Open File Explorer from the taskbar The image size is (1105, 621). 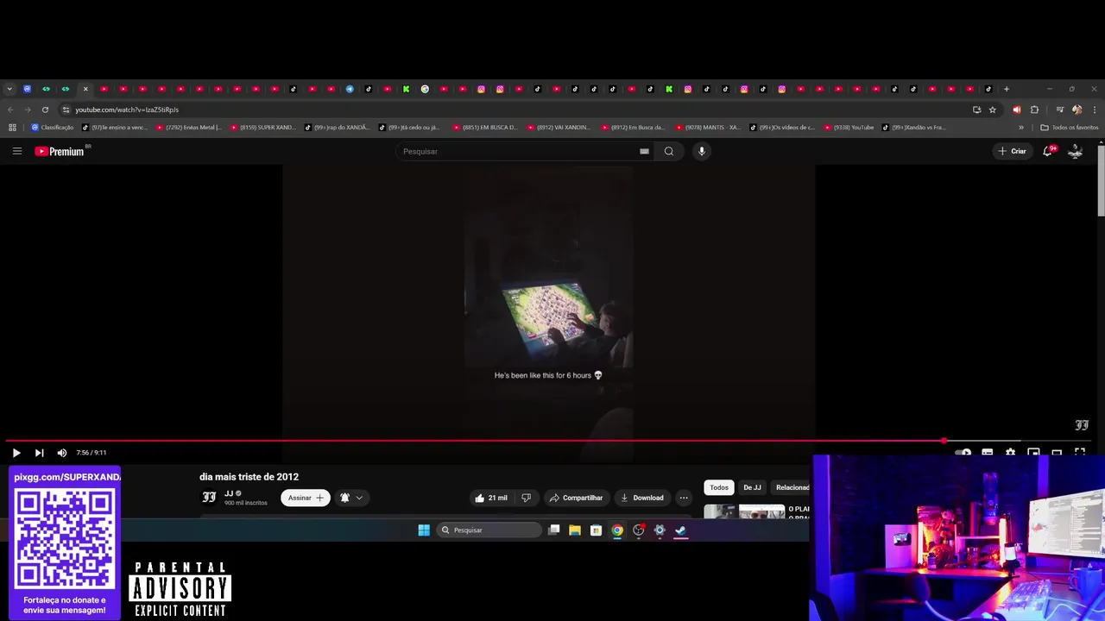point(575,530)
